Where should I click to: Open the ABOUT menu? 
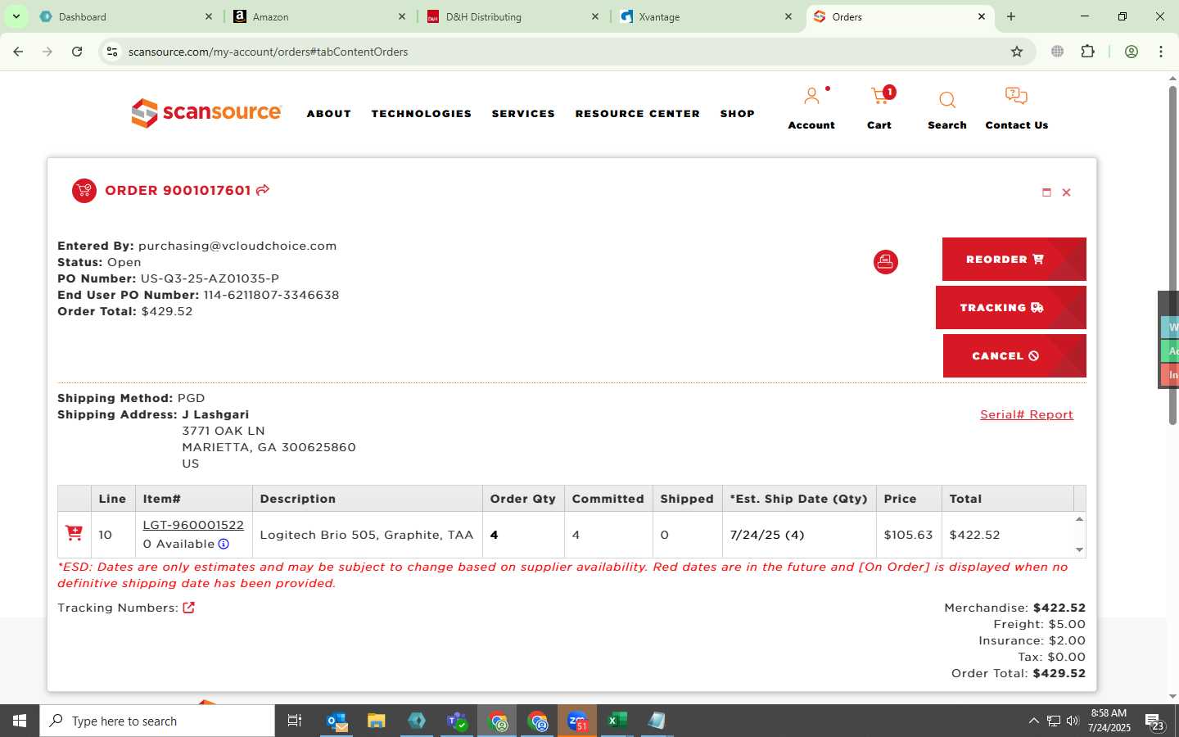point(329,114)
